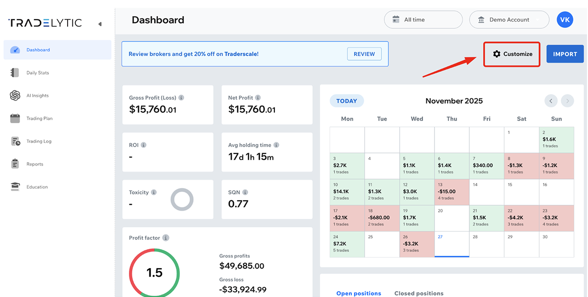Image resolution: width=588 pixels, height=297 pixels.
Task: Go to the previous month in the calendar
Action: point(551,101)
